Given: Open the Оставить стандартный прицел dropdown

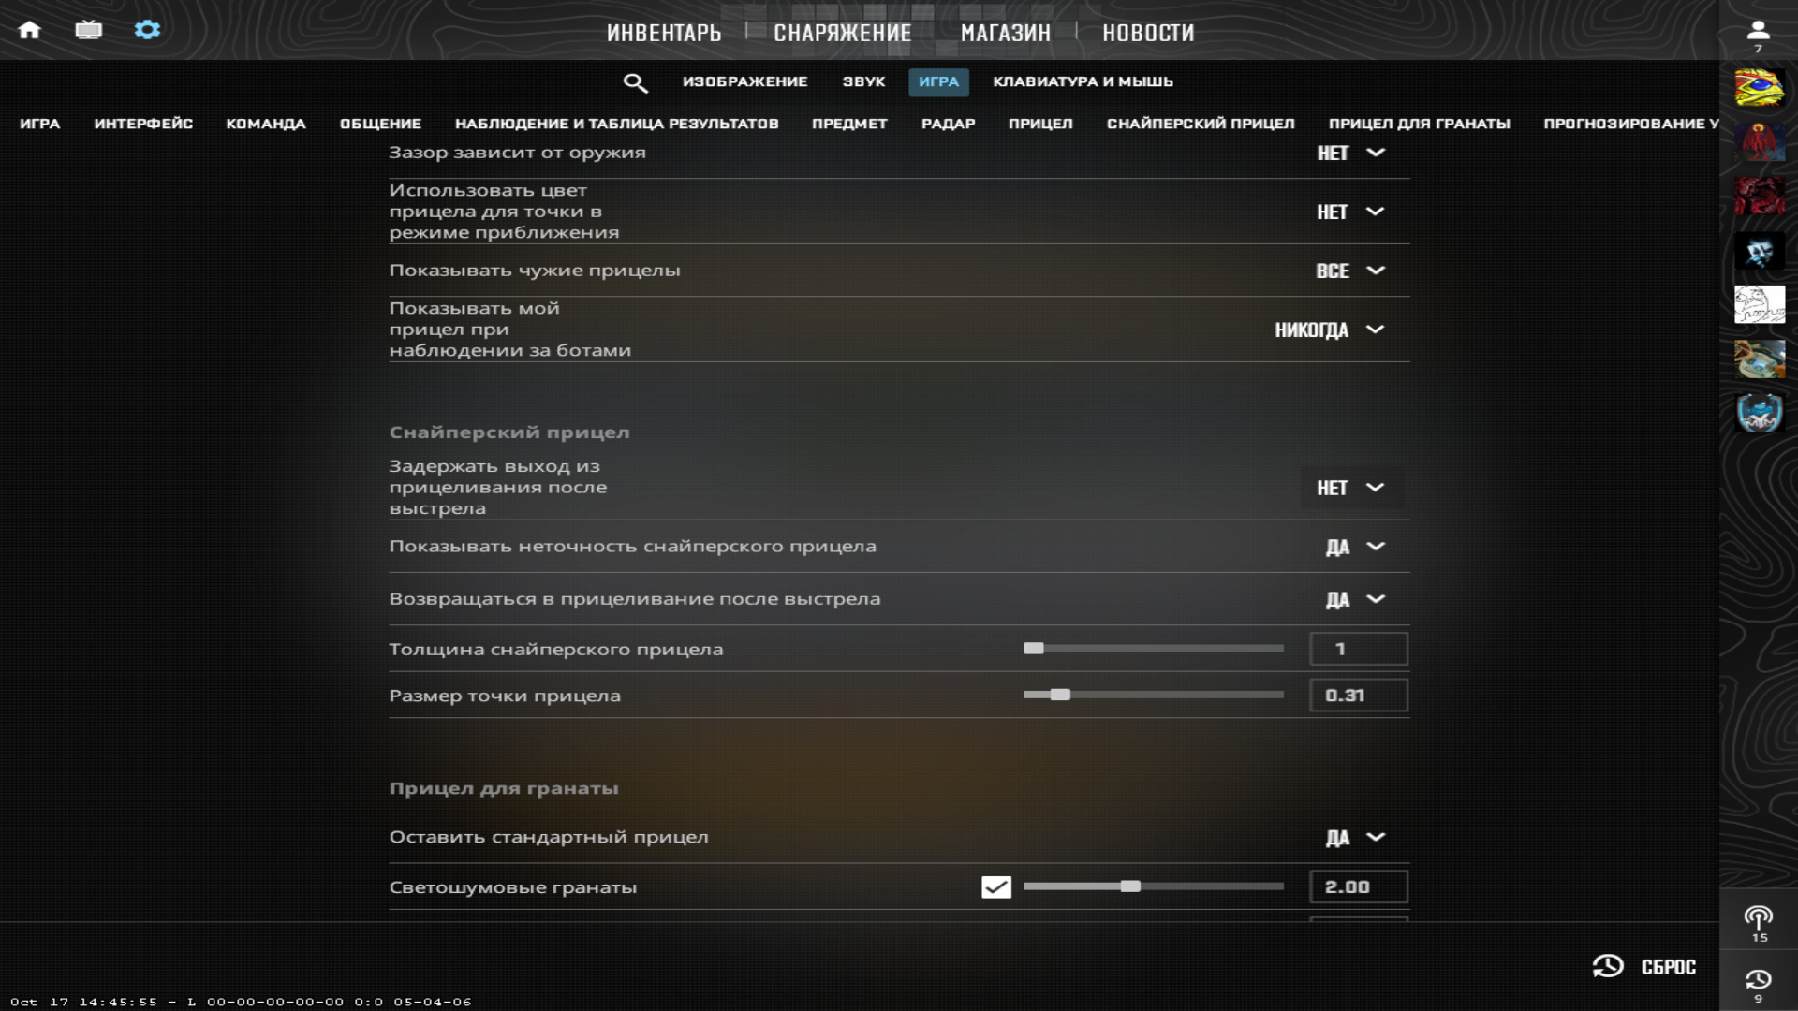Looking at the screenshot, I should point(1354,838).
